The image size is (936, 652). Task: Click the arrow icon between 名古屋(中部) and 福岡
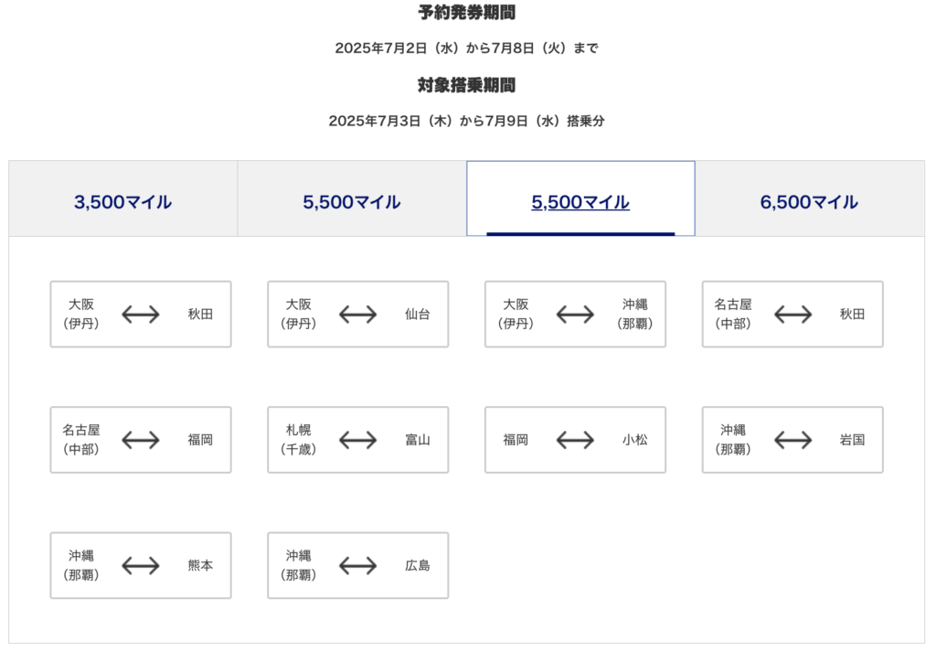click(x=140, y=440)
